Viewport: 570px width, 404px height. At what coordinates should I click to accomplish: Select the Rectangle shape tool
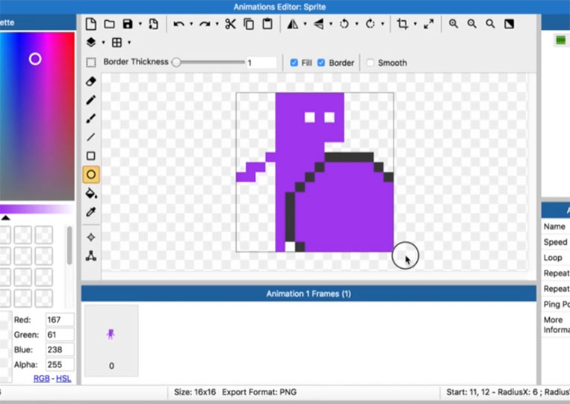[x=91, y=156]
